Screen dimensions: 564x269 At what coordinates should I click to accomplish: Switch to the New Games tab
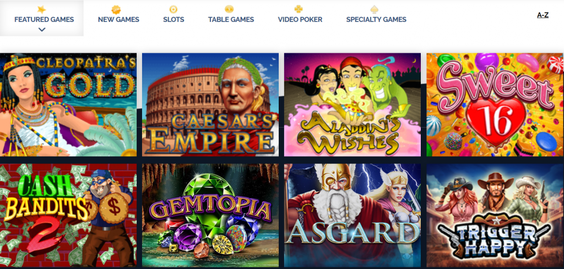118,20
